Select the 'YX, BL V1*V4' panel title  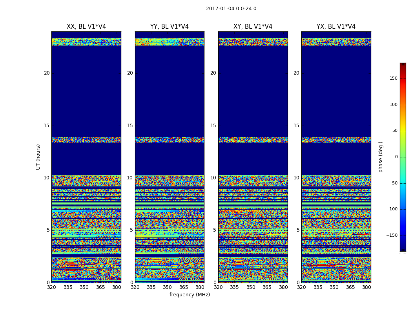(x=336, y=27)
